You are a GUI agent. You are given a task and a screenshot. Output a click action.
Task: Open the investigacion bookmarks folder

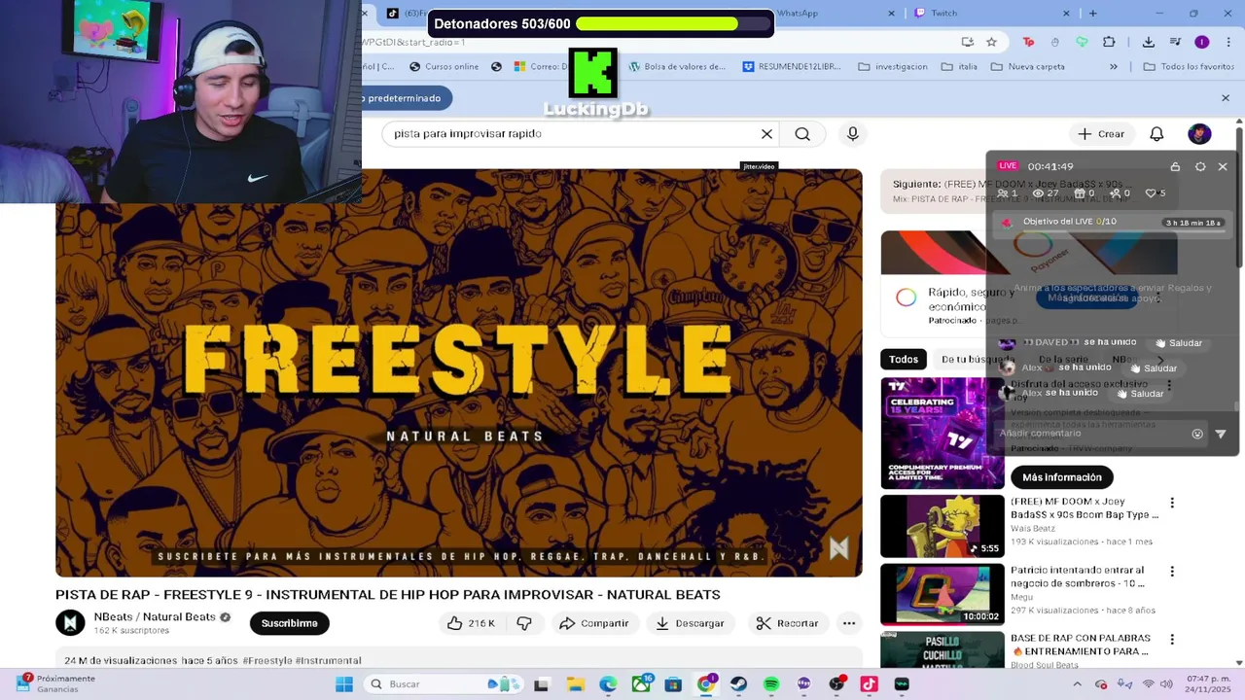coord(893,67)
